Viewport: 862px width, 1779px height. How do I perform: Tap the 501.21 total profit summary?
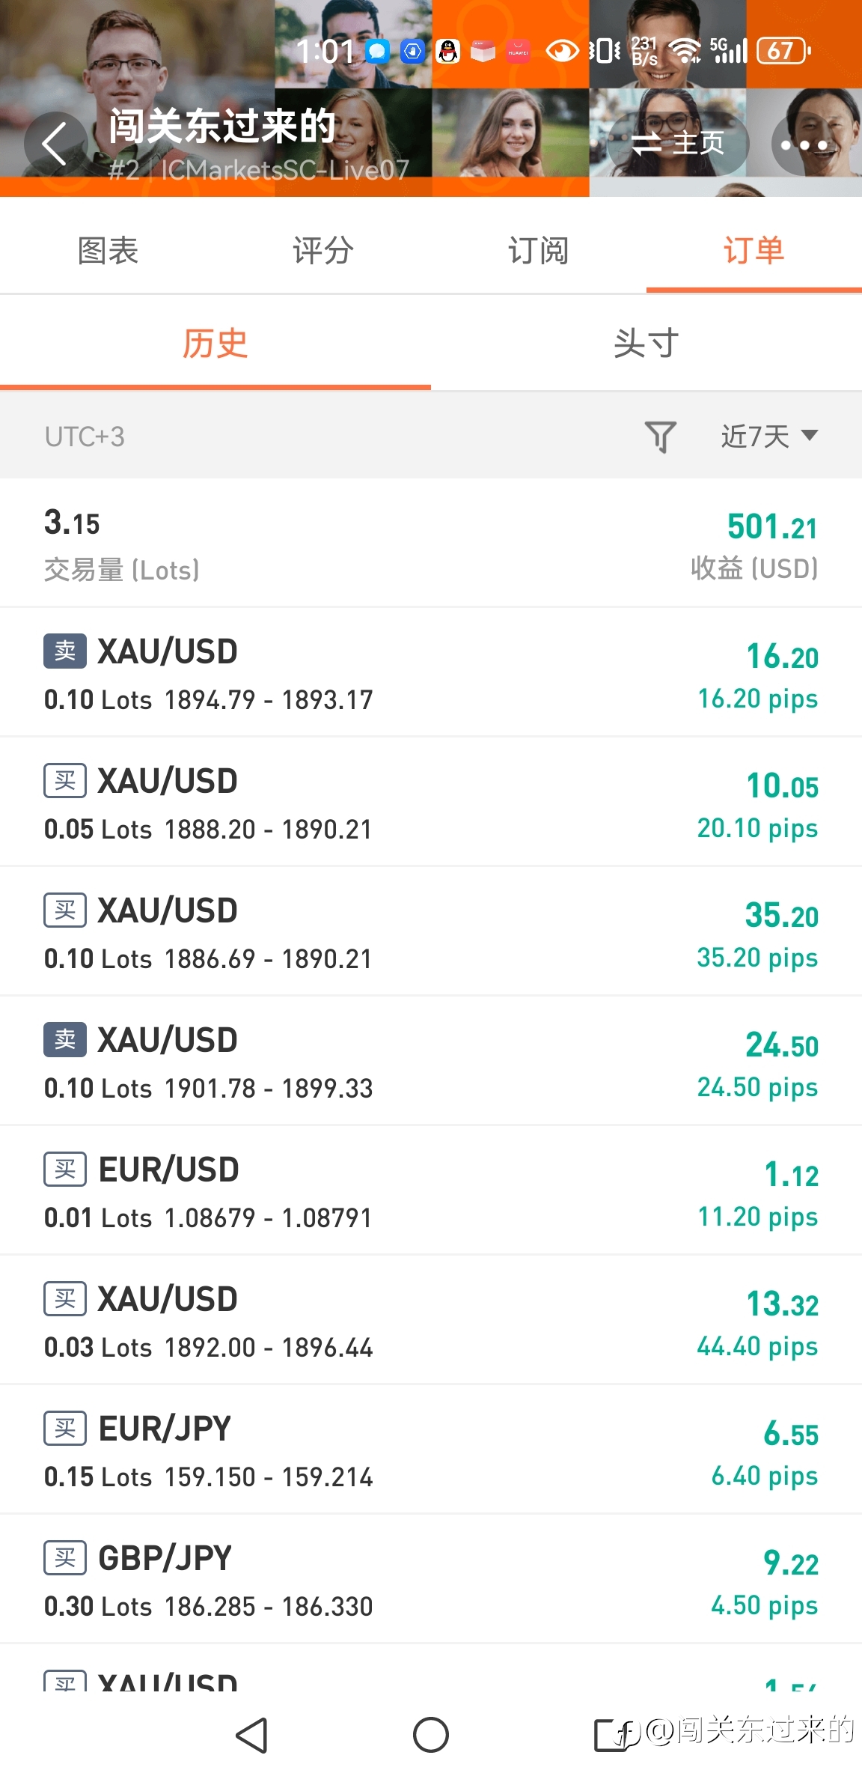pyautogui.click(x=771, y=527)
